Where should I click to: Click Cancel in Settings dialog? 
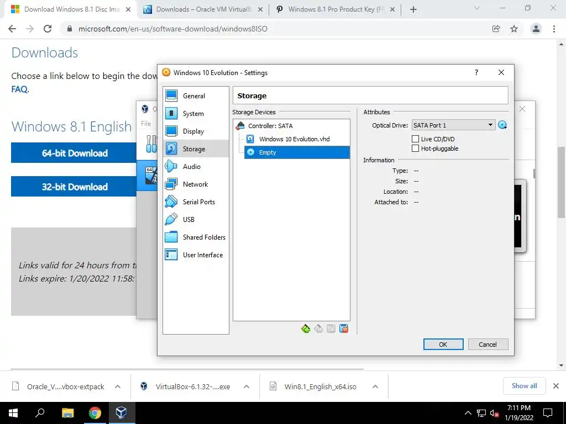pyautogui.click(x=488, y=344)
